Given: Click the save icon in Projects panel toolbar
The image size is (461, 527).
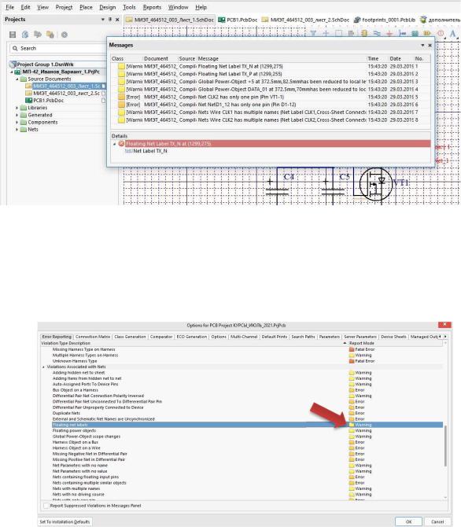Looking at the screenshot, I should (13, 35).
